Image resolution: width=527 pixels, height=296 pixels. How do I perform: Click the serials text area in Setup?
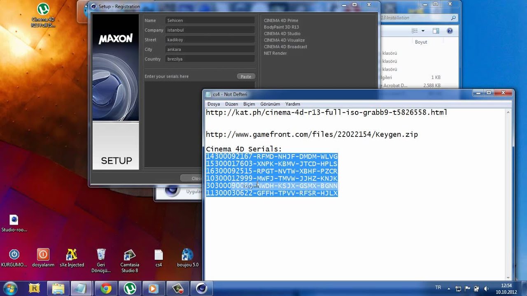tap(173, 125)
